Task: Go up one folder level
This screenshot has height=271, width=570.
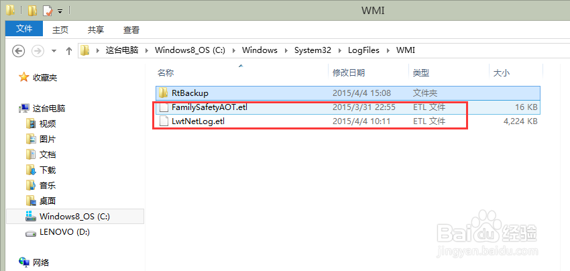Action: click(x=69, y=51)
